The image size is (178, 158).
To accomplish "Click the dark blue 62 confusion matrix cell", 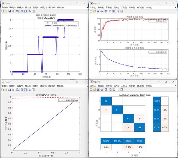I will tap(106, 101).
